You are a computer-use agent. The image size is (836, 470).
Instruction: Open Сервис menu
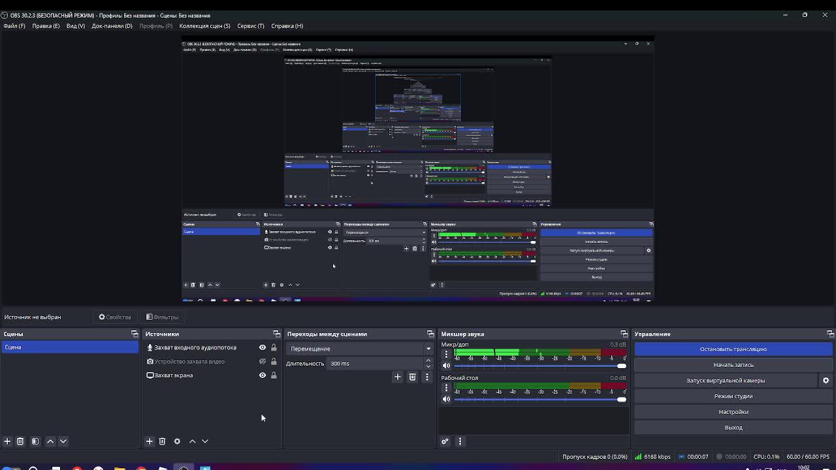pyautogui.click(x=251, y=26)
